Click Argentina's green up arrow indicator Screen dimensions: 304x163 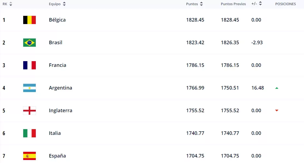point(277,88)
